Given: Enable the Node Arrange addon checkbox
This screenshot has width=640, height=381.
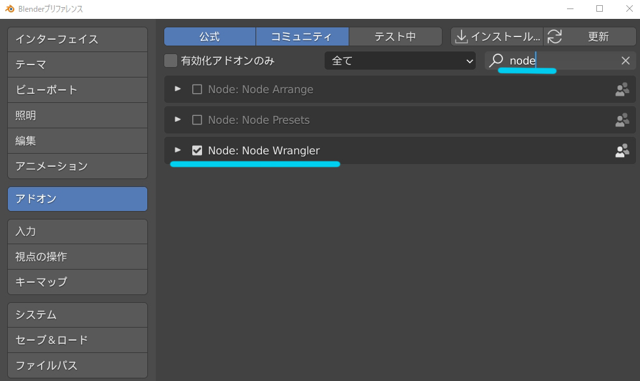Looking at the screenshot, I should pos(197,89).
